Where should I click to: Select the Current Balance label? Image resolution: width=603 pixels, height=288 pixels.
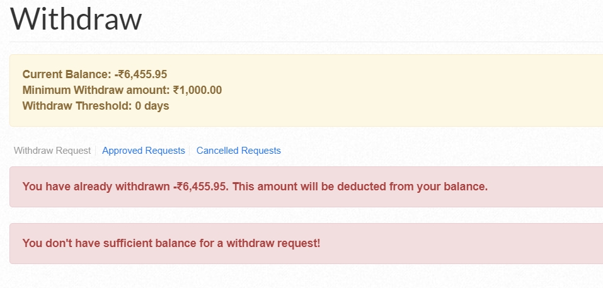pyautogui.click(x=67, y=74)
